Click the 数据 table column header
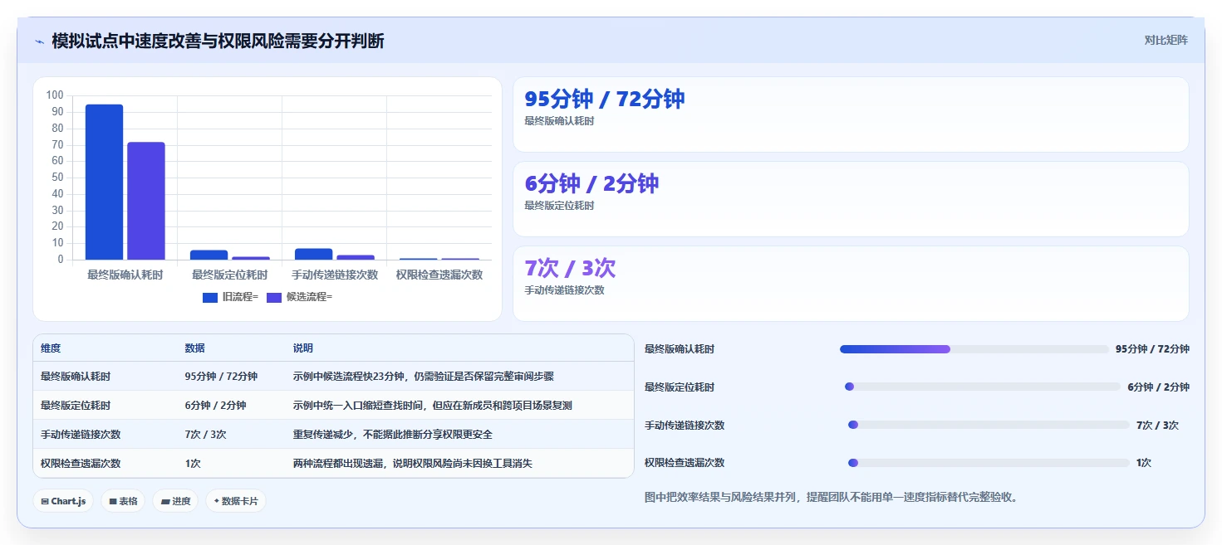Screen dimensions: 1222x545 click(x=194, y=348)
